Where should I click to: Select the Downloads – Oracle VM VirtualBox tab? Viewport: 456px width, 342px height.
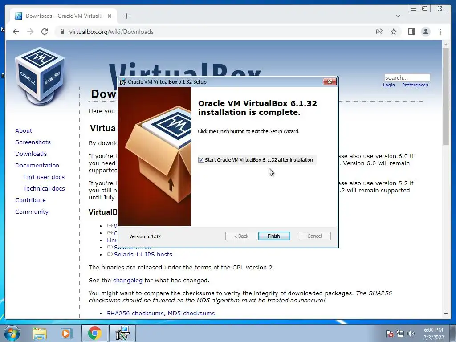pyautogui.click(x=63, y=16)
